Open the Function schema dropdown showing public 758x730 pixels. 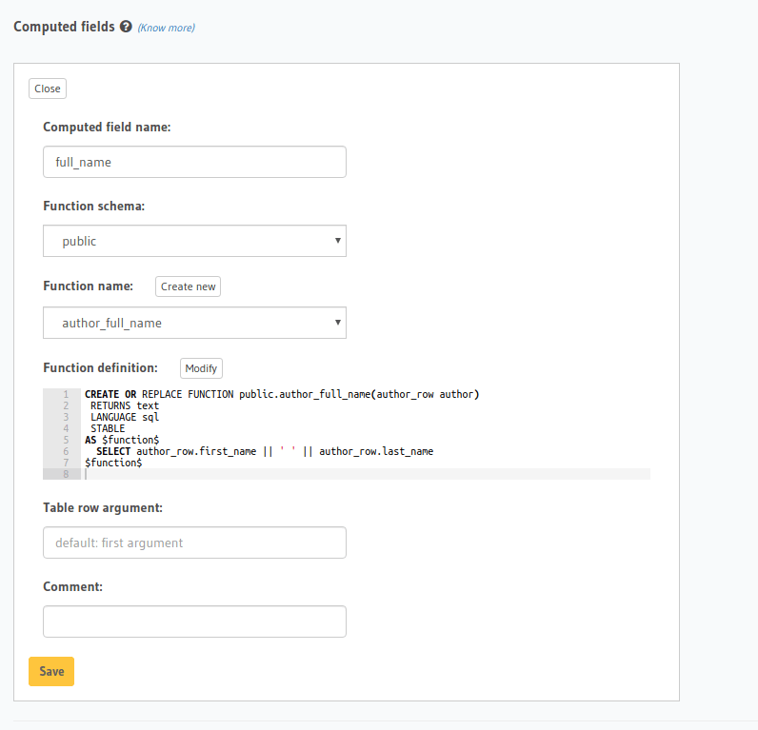tap(194, 241)
